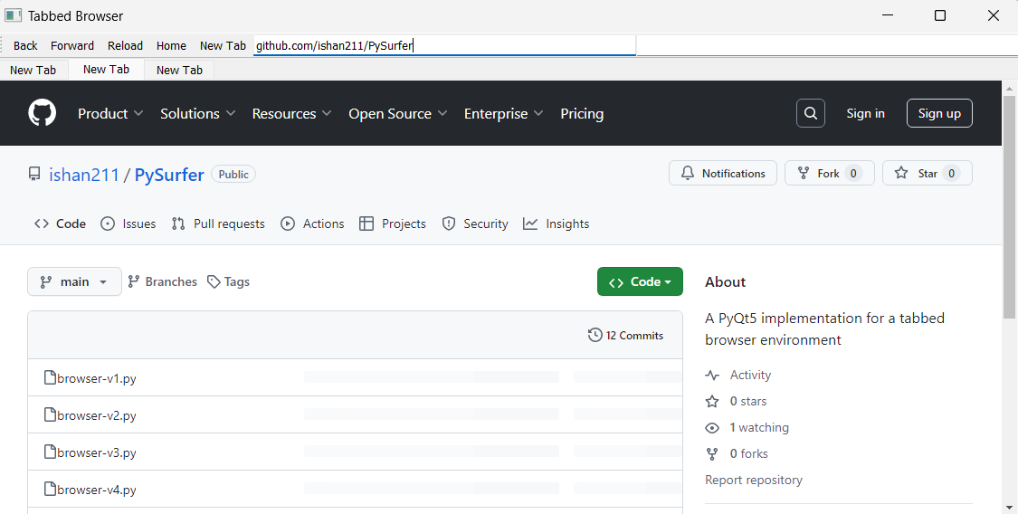Open the ishan211 owner link
The width and height of the screenshot is (1018, 514).
(x=84, y=175)
